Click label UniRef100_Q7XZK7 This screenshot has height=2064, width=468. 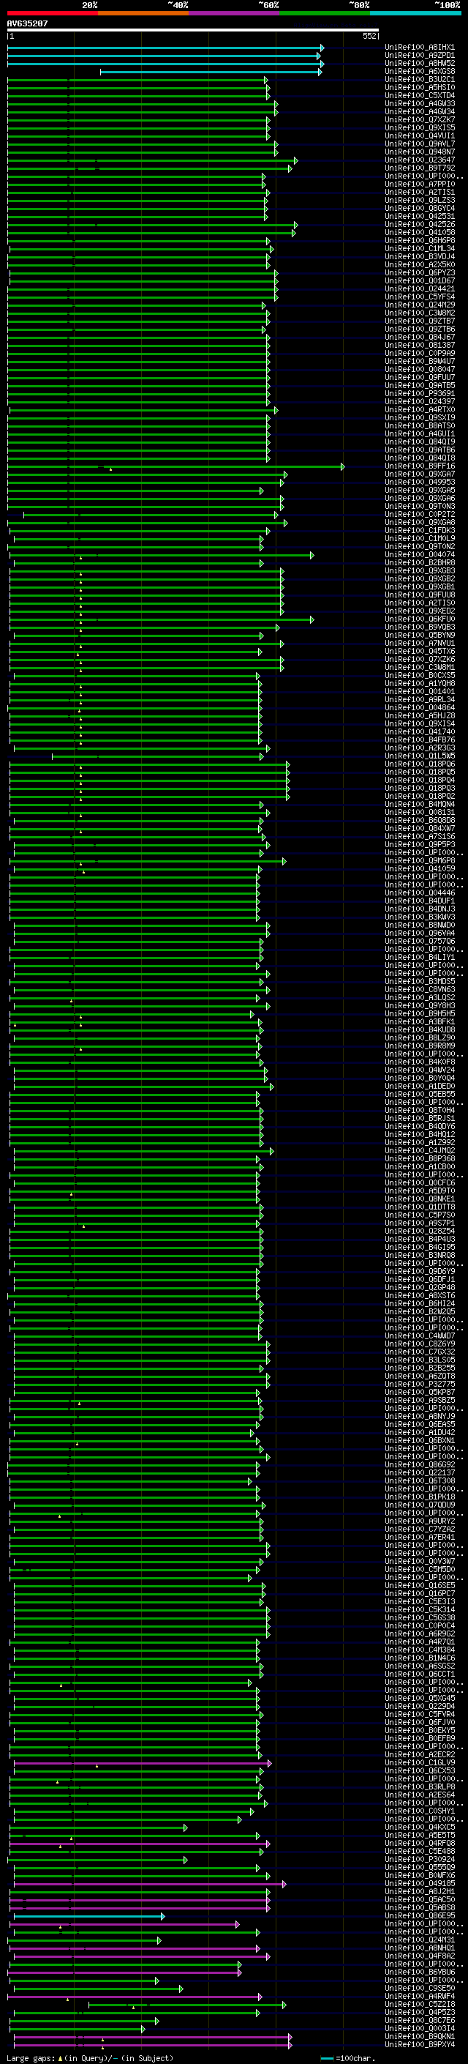(x=420, y=119)
